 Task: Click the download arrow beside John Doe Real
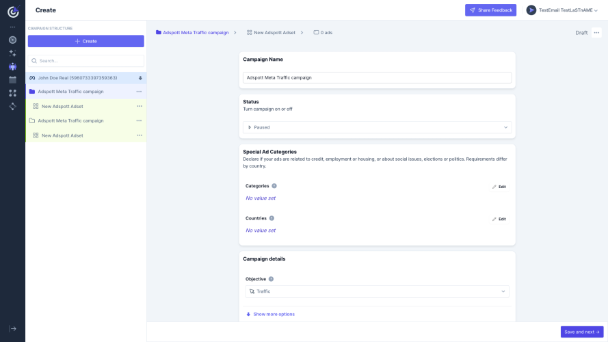tap(140, 78)
